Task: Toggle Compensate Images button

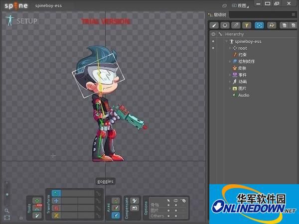Action: (x=135, y=208)
